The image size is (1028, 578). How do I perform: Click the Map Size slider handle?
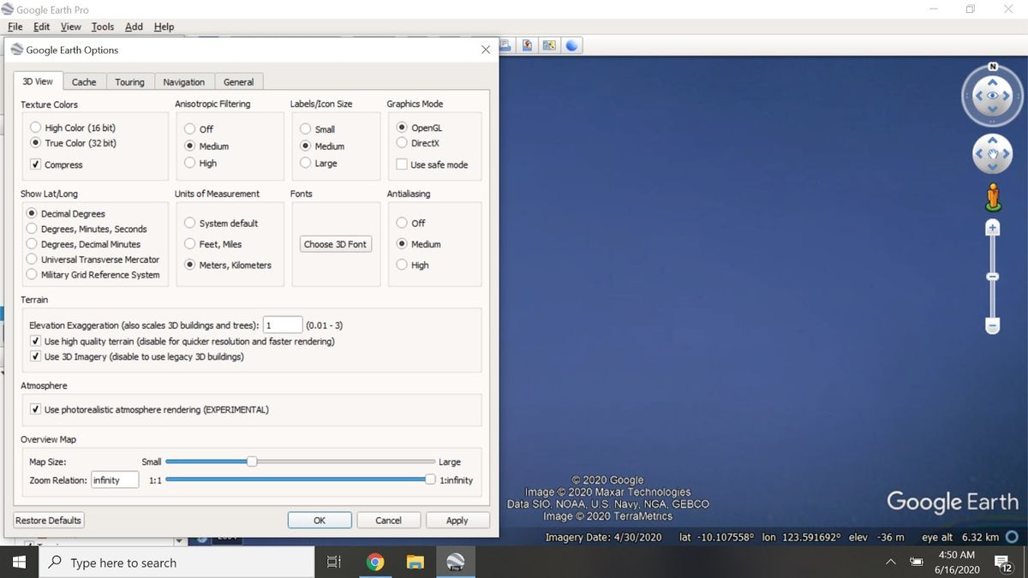point(252,462)
